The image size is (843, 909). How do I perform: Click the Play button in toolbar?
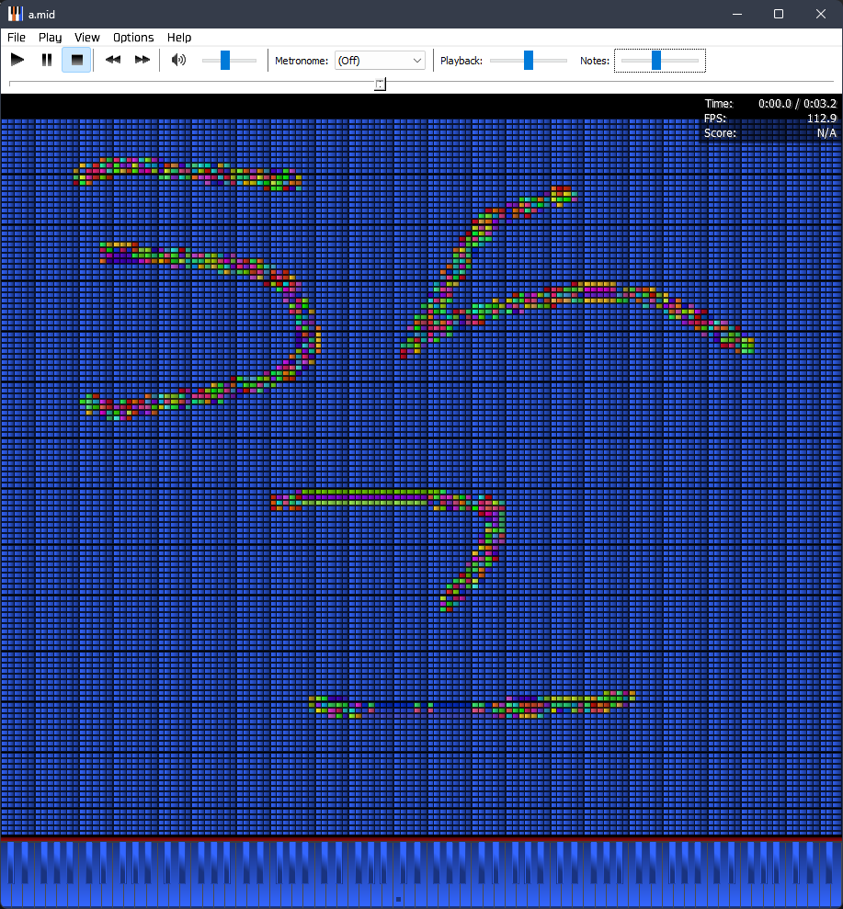[x=17, y=60]
